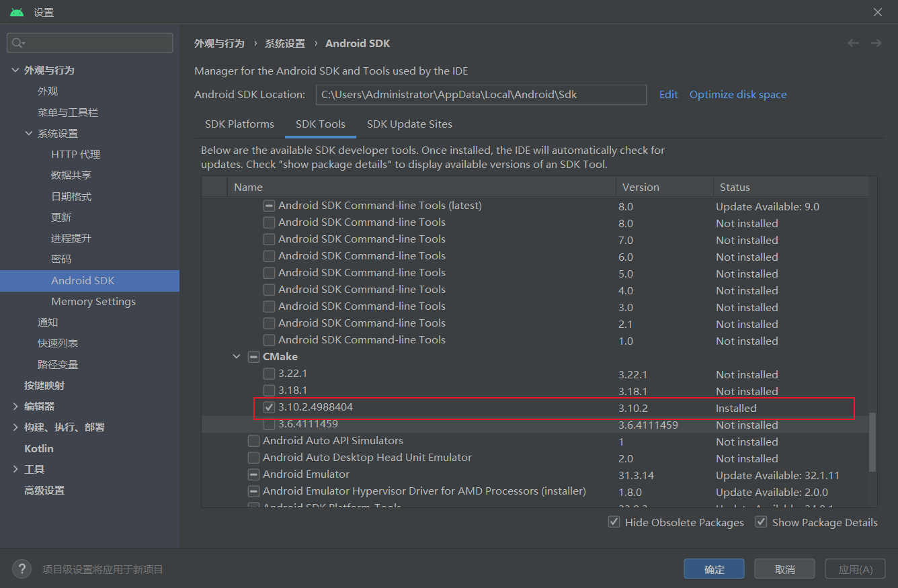The width and height of the screenshot is (898, 588).
Task: Select Android SDK in the tree
Action: [x=89, y=280]
